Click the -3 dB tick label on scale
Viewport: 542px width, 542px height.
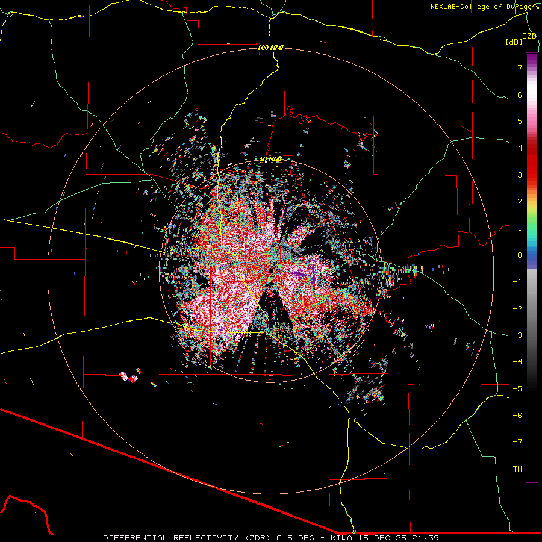pos(517,335)
